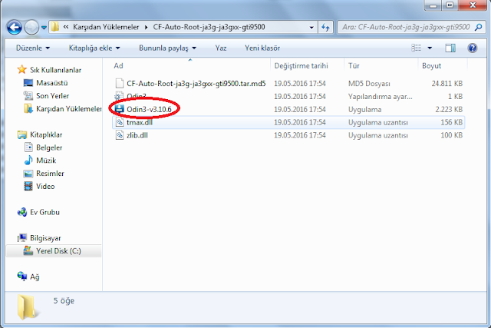Viewport: 491px width, 328px height.
Task: Select CF-Auto-Root-ja3g-ja3gxx-gti9500.tar.md5 file name
Action: [x=196, y=84]
